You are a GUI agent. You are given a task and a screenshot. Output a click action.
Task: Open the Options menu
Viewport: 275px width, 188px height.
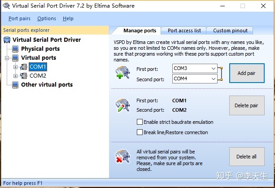click(47, 18)
